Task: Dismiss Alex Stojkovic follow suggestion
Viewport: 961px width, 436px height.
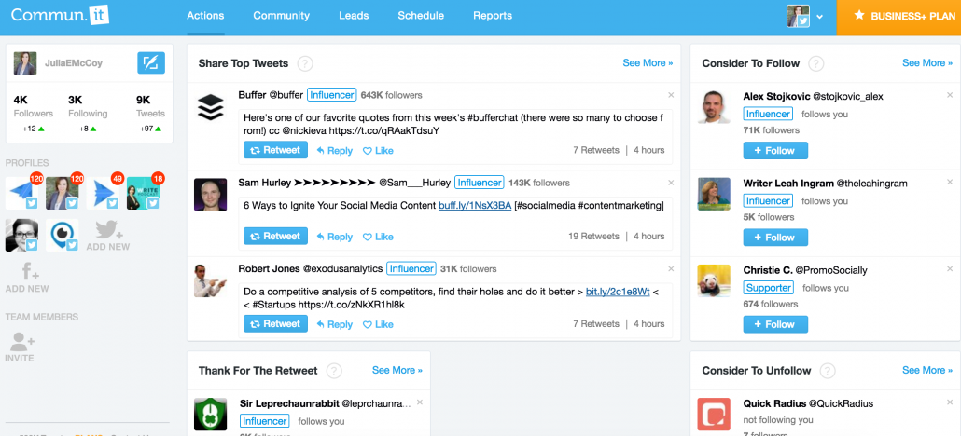Action: coord(950,95)
